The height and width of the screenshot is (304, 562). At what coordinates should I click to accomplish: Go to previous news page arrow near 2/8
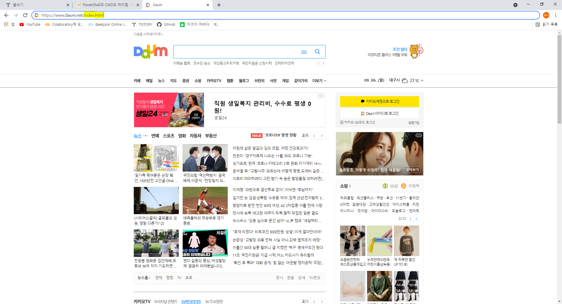pos(314,136)
